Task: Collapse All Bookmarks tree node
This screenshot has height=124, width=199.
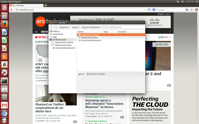Action: click(x=49, y=39)
